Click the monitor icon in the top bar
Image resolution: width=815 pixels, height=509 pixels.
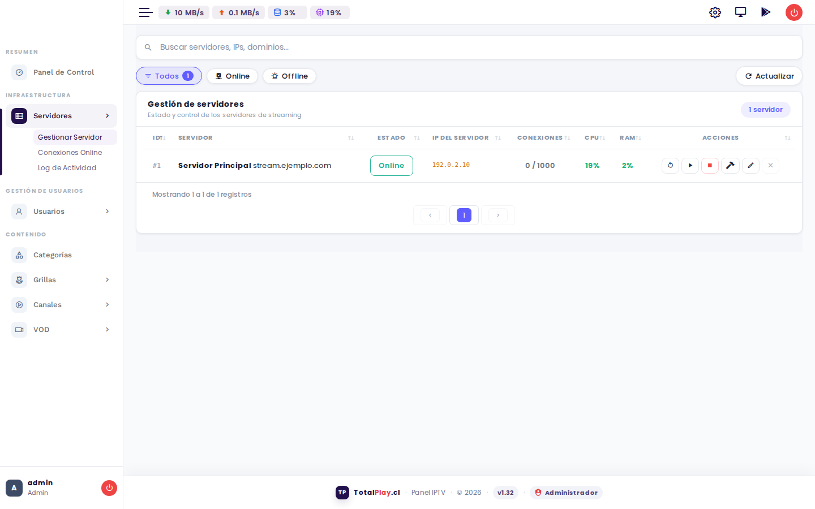pyautogui.click(x=740, y=12)
